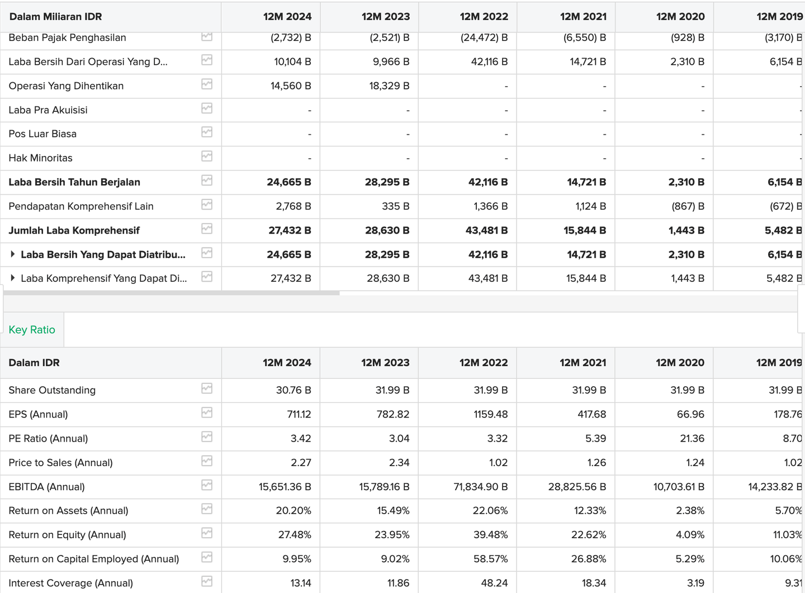Show chart for Return on Equity (Annual)
Viewport: 805px width, 593px height.
[x=207, y=533]
